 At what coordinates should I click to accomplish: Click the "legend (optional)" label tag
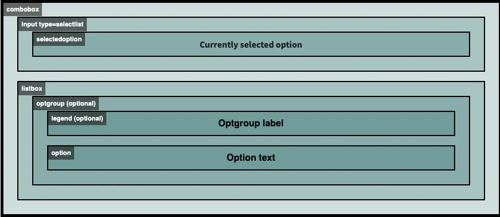point(77,118)
